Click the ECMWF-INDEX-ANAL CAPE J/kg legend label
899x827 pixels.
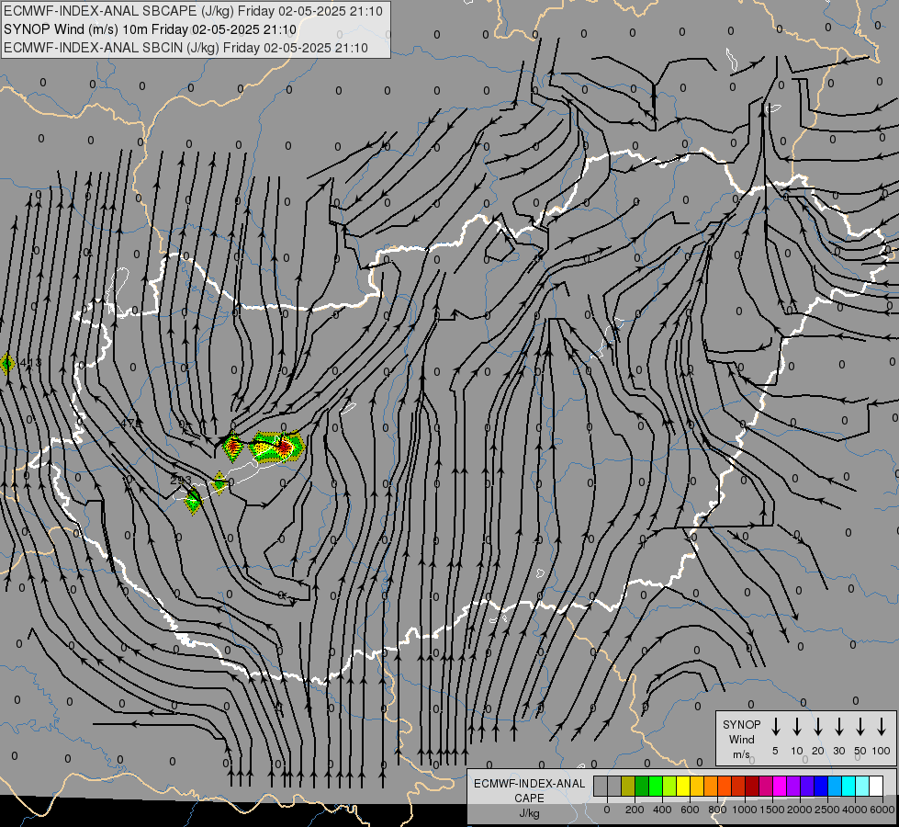click(x=529, y=798)
